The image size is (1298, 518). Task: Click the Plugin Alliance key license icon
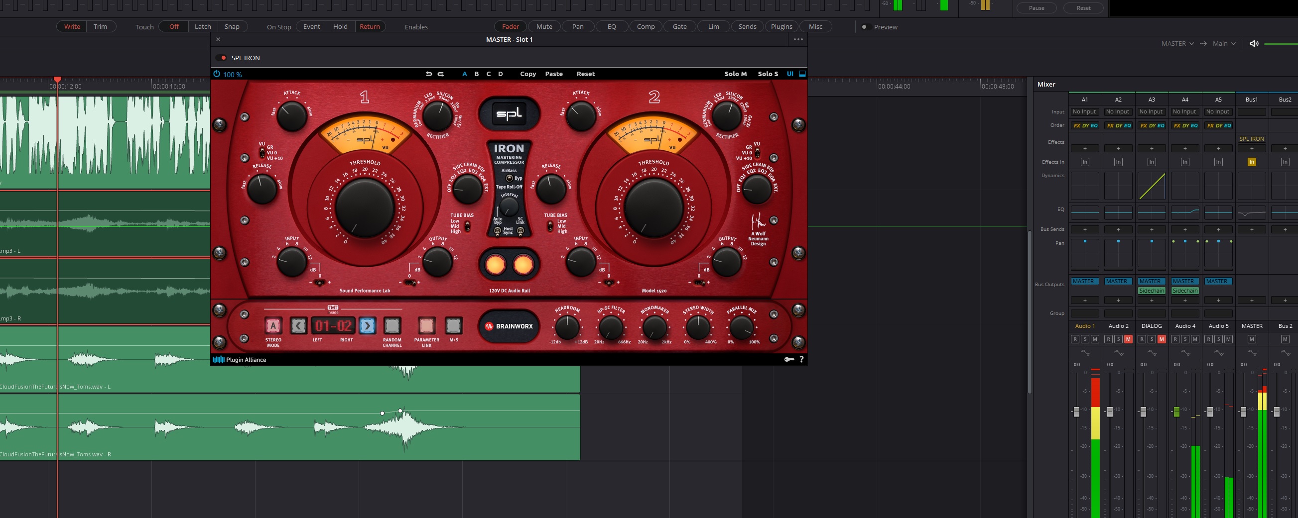pyautogui.click(x=789, y=359)
